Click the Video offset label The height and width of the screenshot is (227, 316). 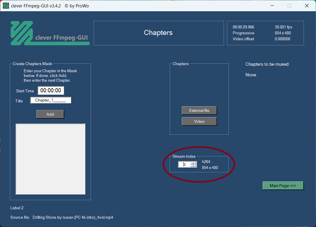(x=243, y=39)
